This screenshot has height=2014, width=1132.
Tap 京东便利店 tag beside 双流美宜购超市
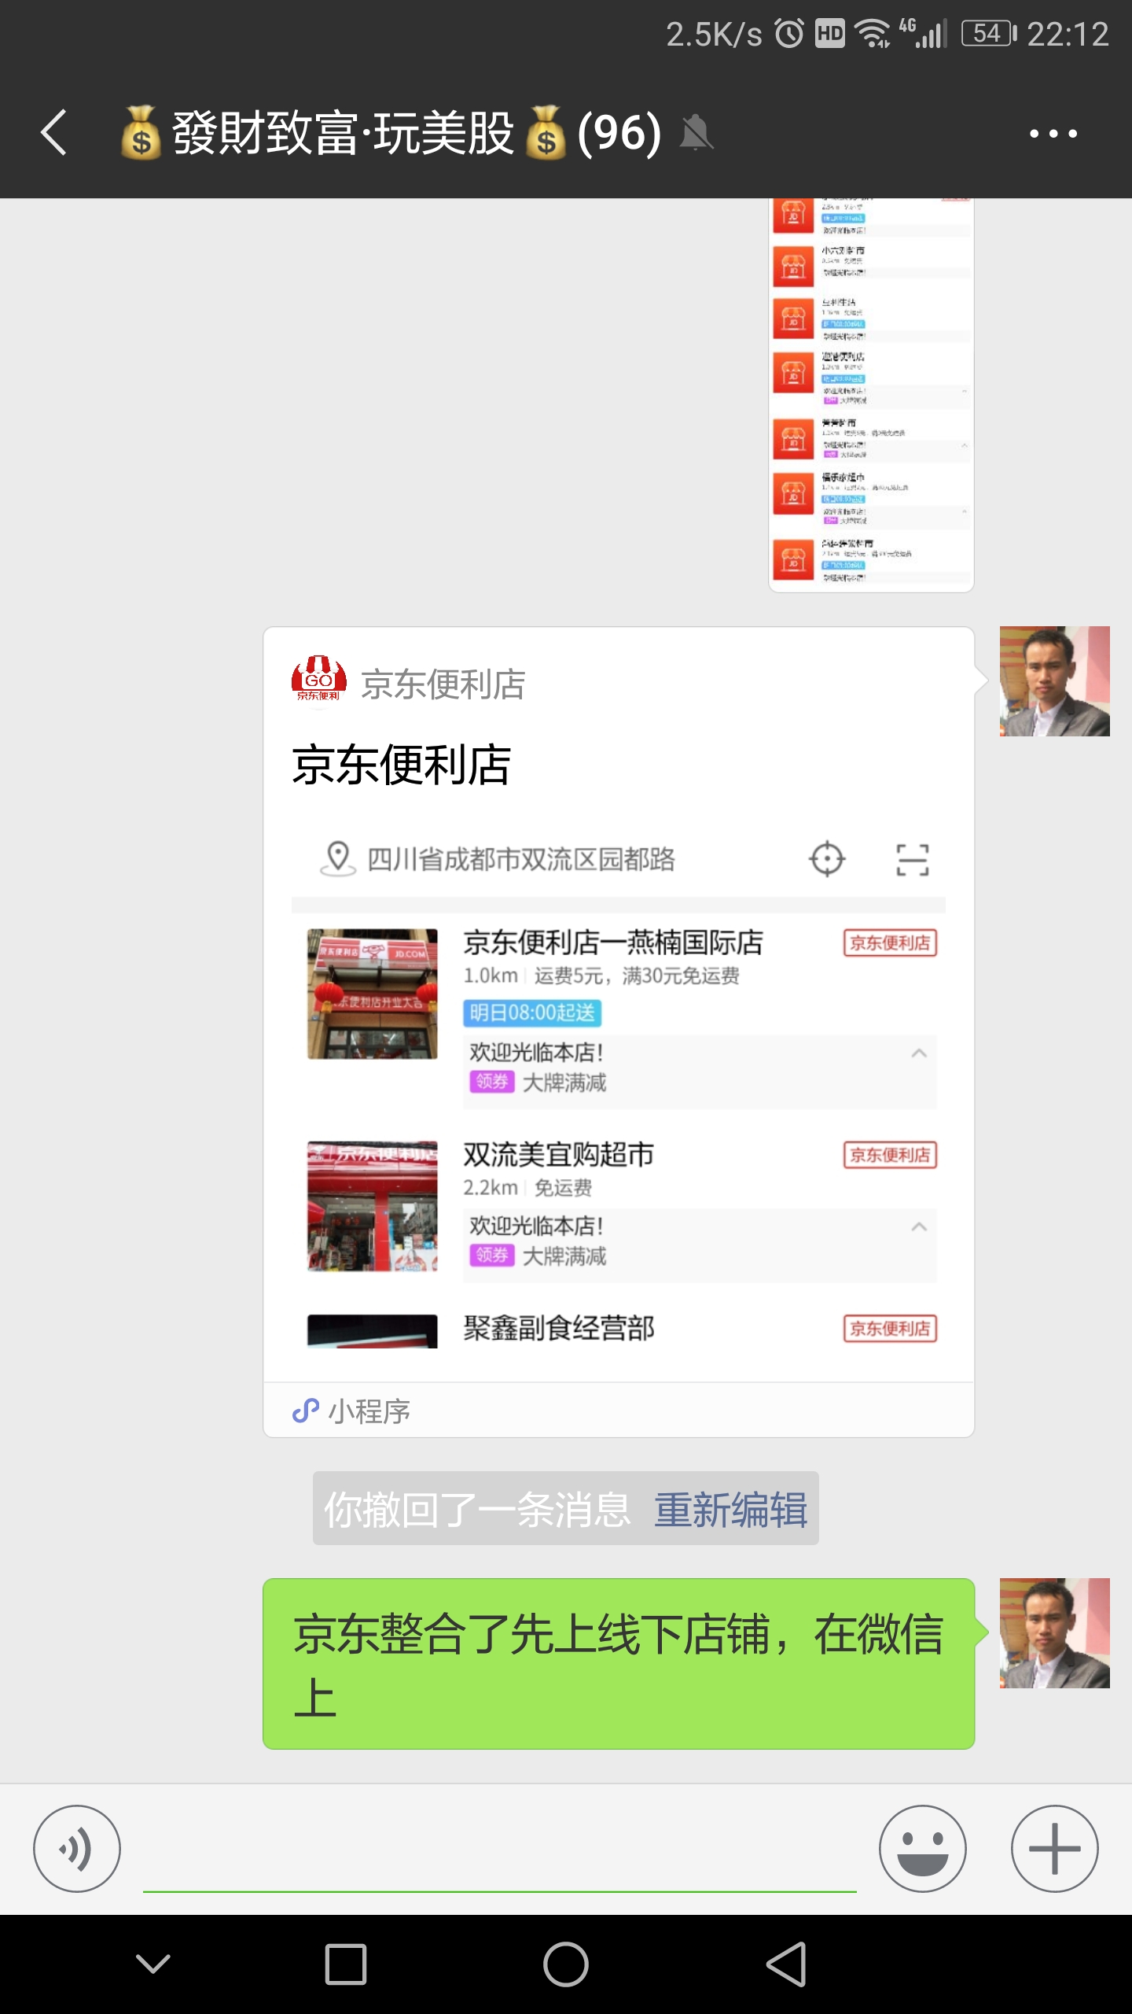[890, 1155]
